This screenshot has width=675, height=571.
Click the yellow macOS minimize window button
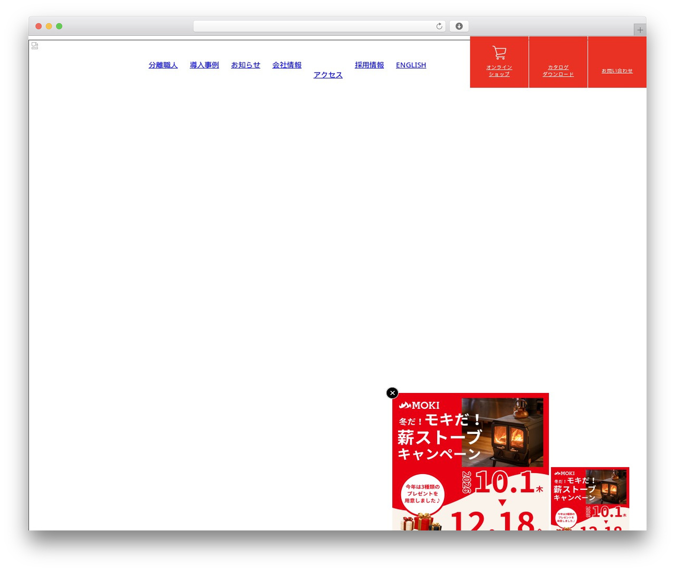coord(49,26)
